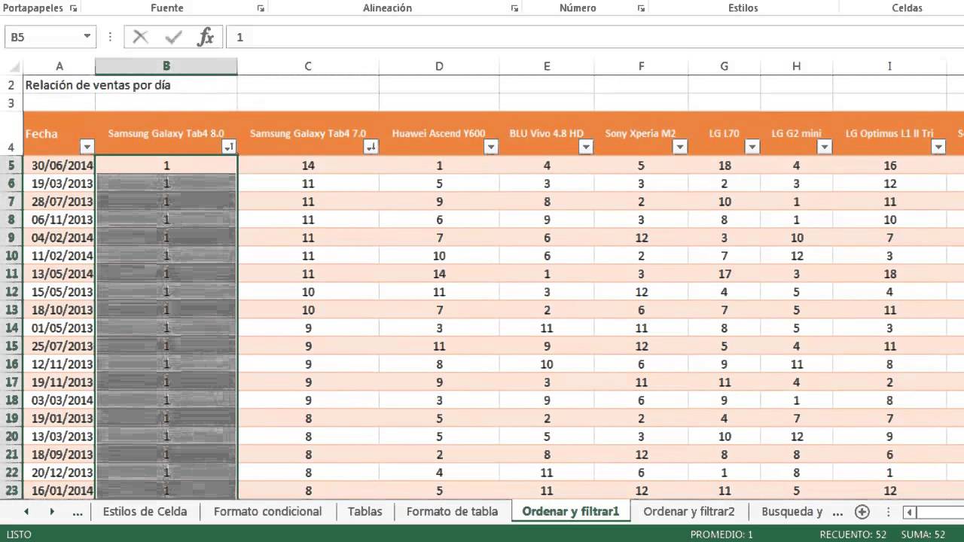Click the Celdas ribbon group label
Viewport: 964px width, 542px height.
(907, 8)
